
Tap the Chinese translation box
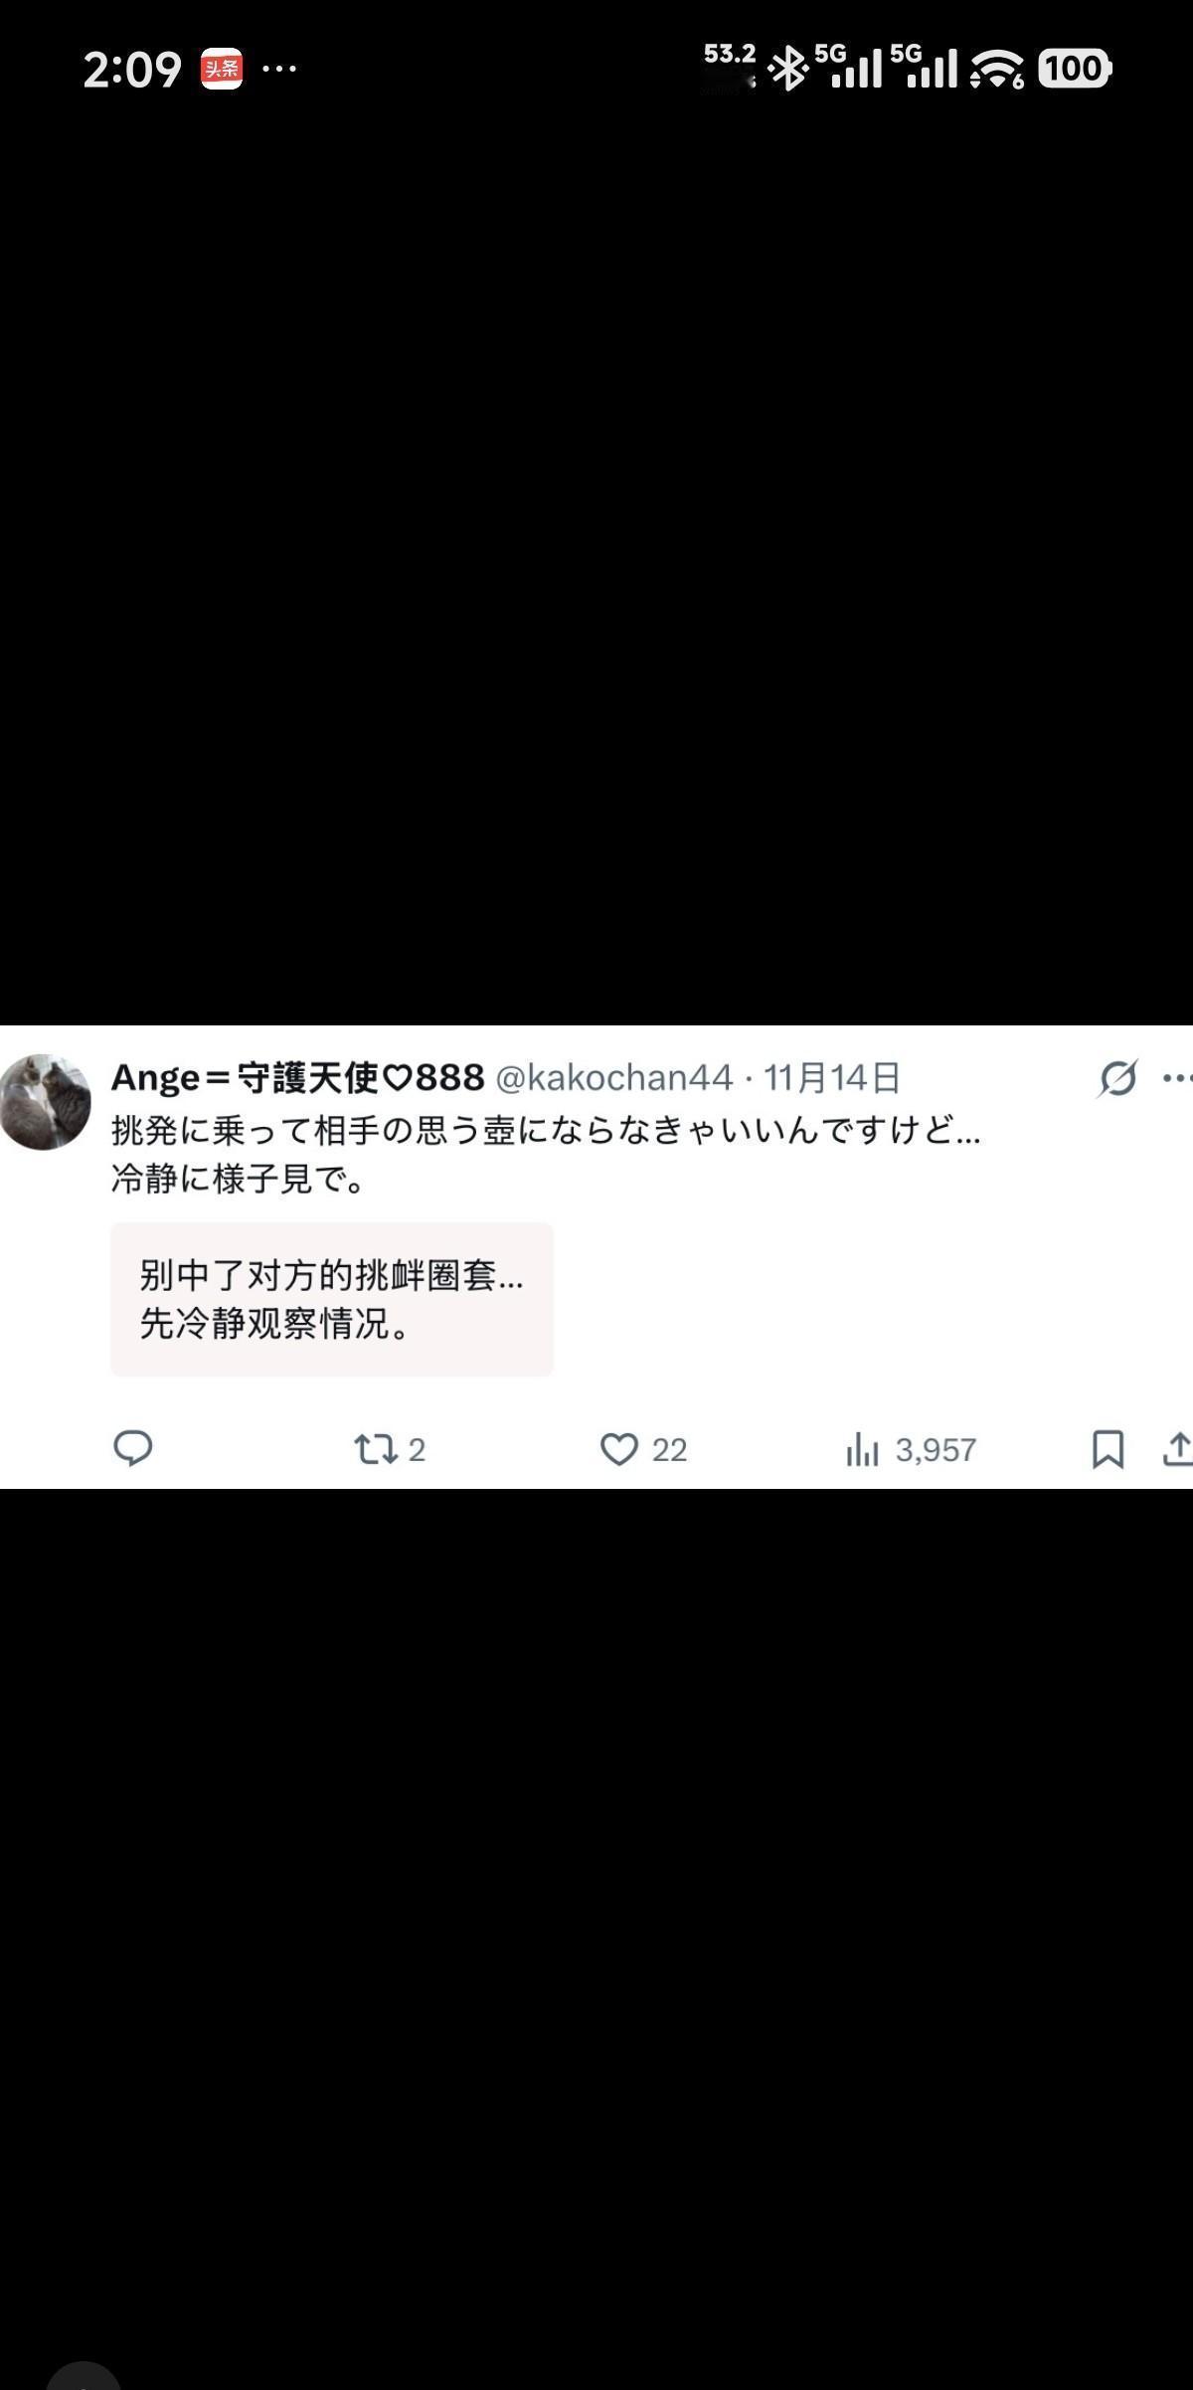click(x=332, y=1299)
